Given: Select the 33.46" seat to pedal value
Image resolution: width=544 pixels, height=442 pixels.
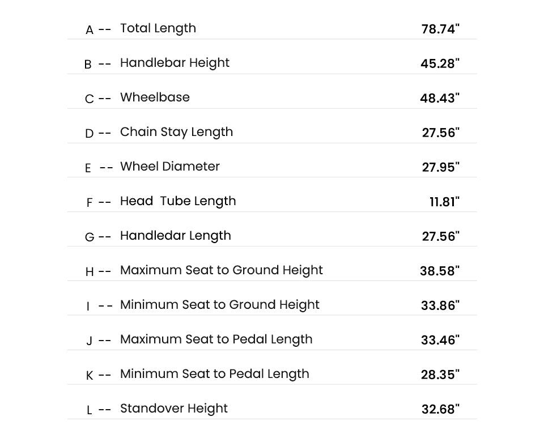Looking at the screenshot, I should (x=440, y=340).
